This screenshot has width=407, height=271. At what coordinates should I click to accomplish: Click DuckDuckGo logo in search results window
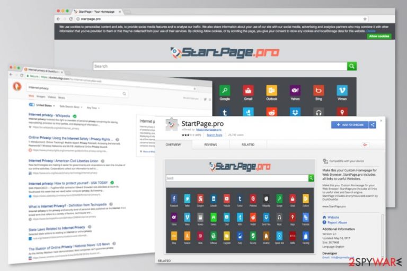click(x=17, y=86)
